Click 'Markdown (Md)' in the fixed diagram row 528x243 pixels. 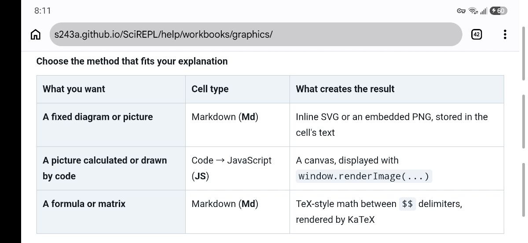(225, 117)
